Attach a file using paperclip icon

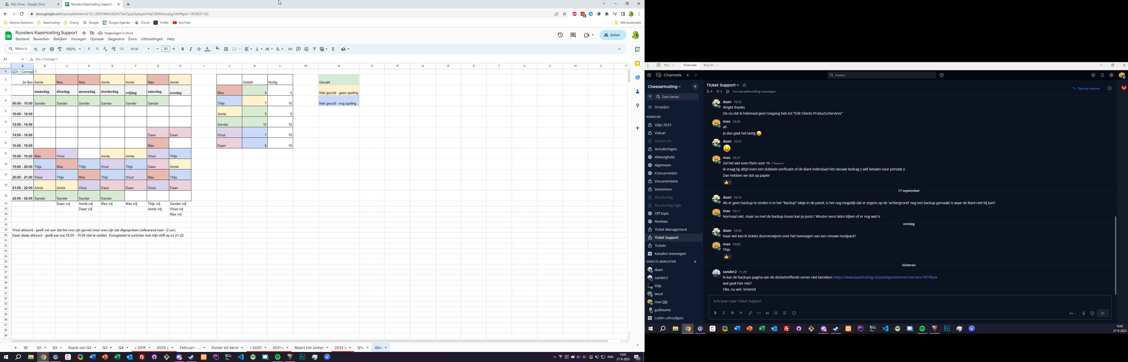point(1084,313)
